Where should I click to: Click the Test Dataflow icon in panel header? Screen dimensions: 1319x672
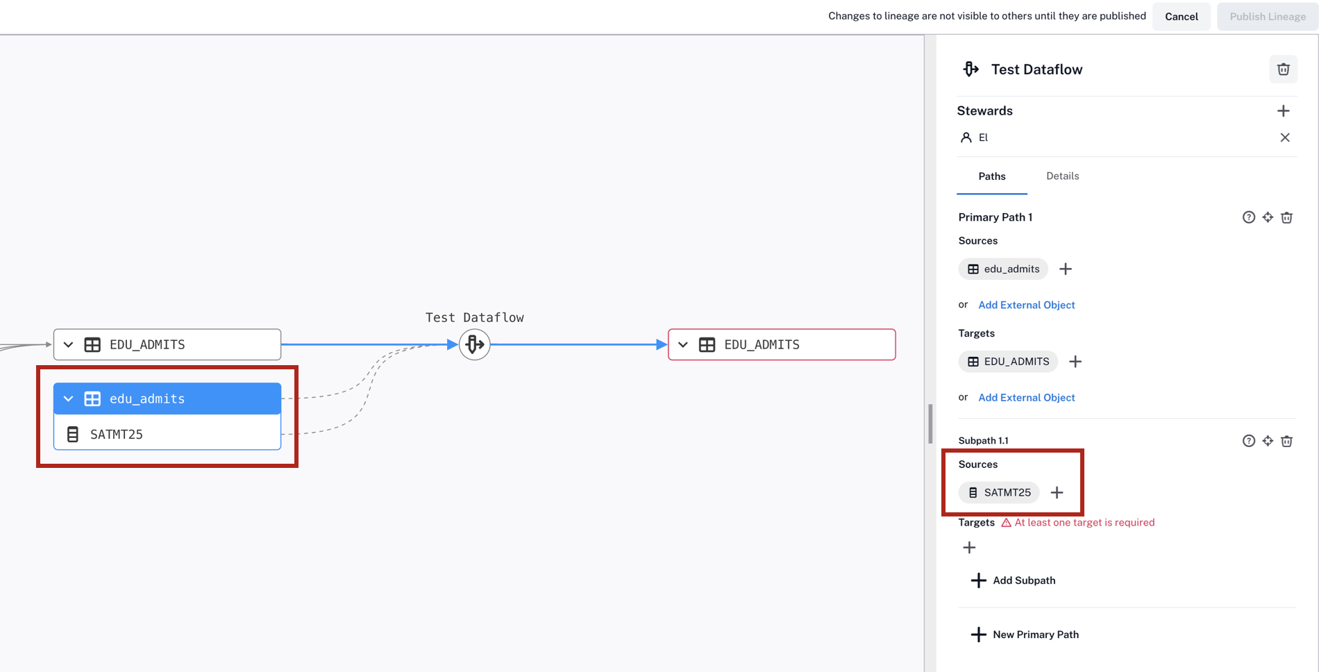point(971,69)
